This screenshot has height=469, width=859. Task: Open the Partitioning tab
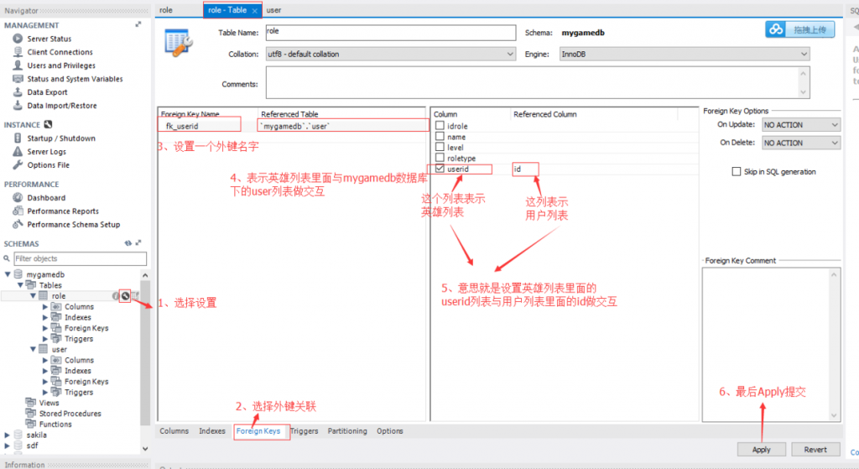(x=347, y=431)
